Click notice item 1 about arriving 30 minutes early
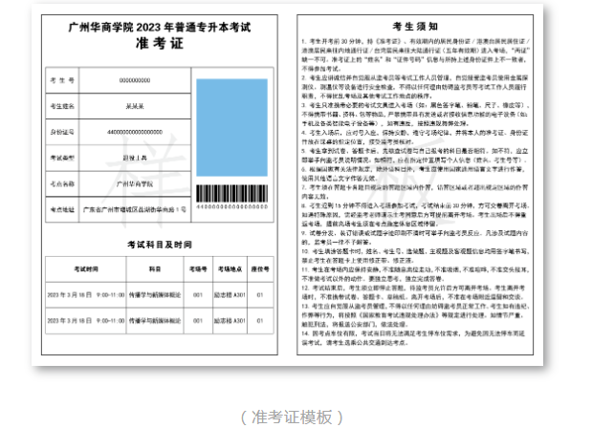 click(415, 54)
